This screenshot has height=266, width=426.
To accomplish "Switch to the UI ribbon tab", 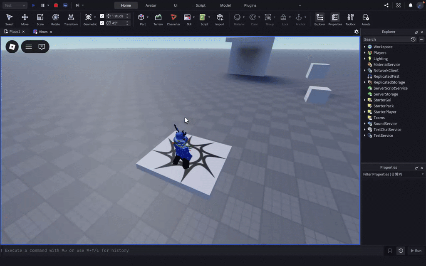I will 176,5.
